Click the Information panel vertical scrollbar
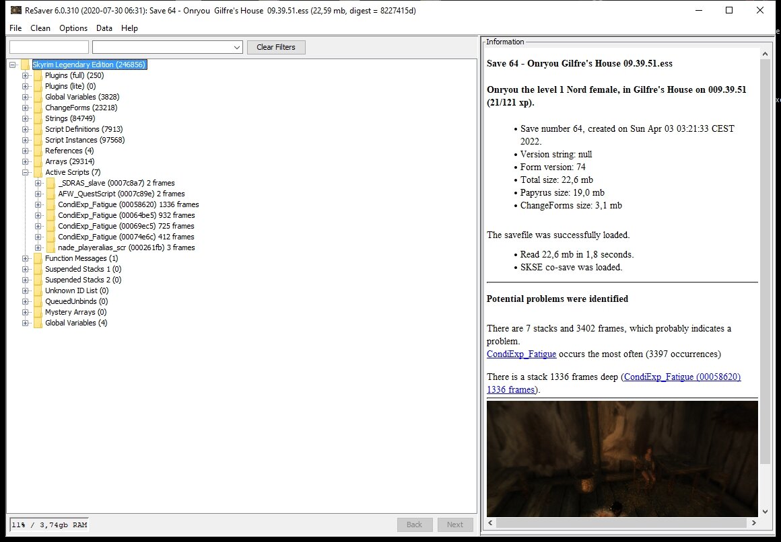Viewport: 781px width, 542px height. (x=765, y=262)
